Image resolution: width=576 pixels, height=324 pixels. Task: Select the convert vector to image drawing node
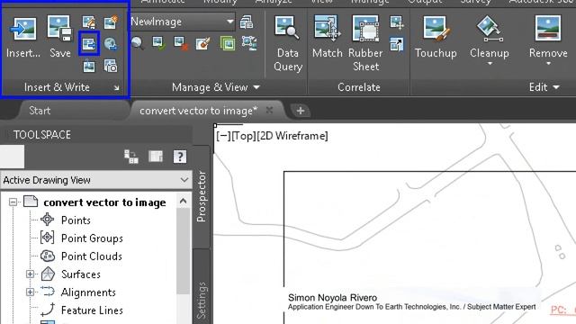pos(104,202)
